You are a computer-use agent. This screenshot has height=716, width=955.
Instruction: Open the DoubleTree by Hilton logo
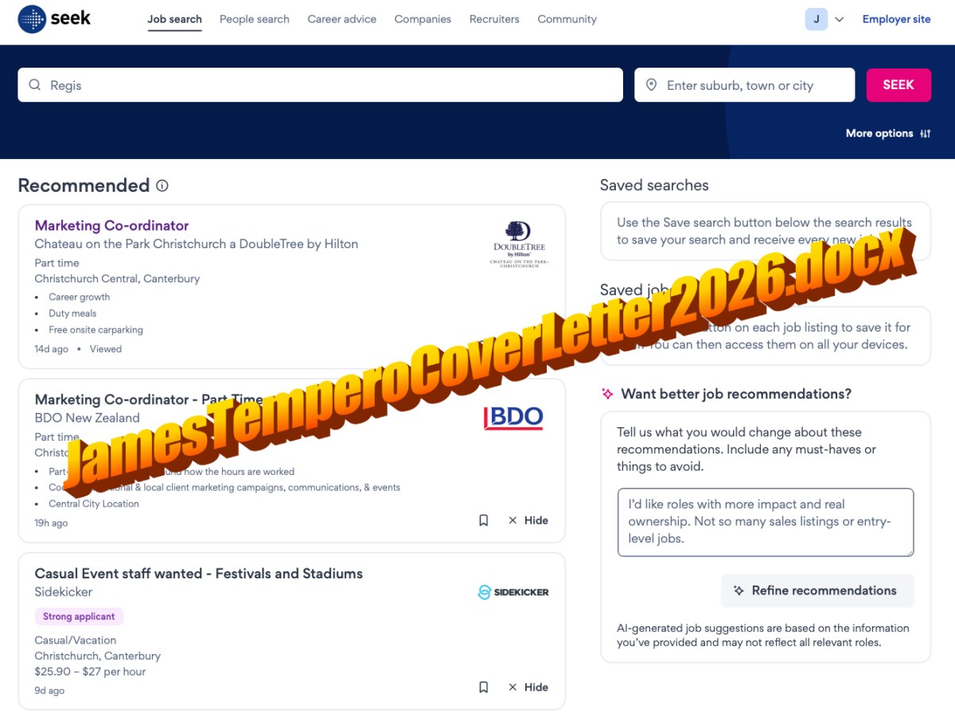[519, 244]
